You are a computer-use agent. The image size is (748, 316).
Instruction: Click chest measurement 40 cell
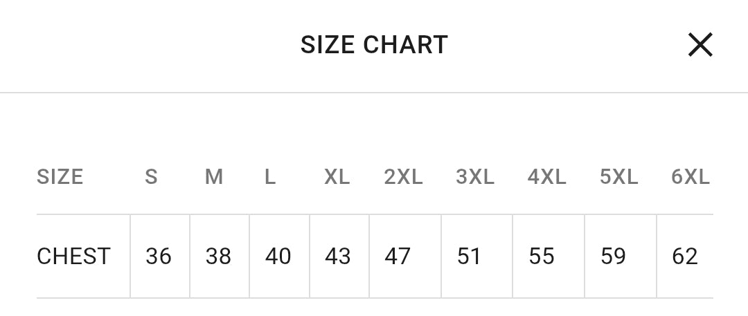278,257
